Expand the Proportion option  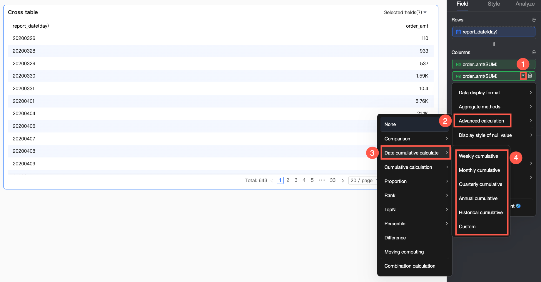pos(415,181)
